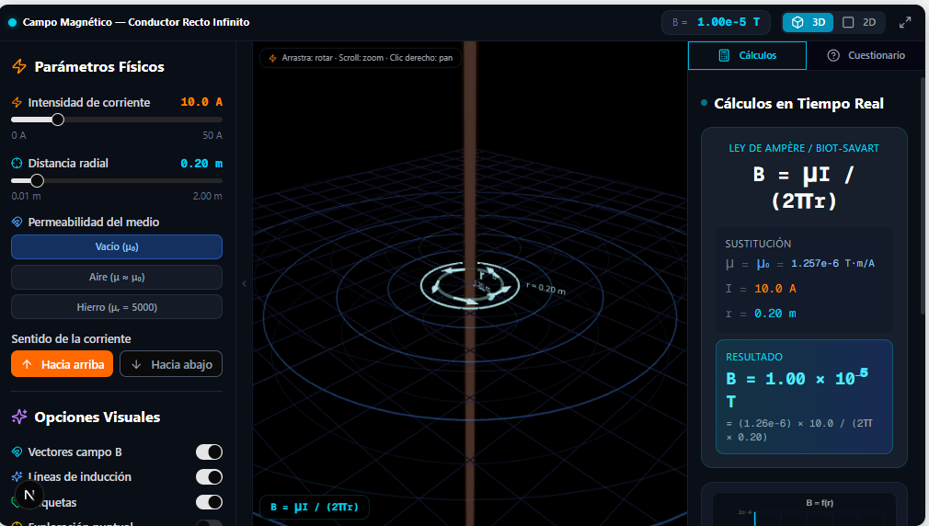Choose Hierro (μr = 5000) as the medium
This screenshot has width=929, height=526.
pos(117,307)
